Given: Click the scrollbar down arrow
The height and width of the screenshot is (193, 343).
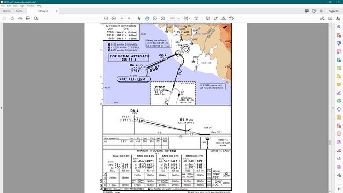Looking at the screenshot, I should (x=330, y=191).
